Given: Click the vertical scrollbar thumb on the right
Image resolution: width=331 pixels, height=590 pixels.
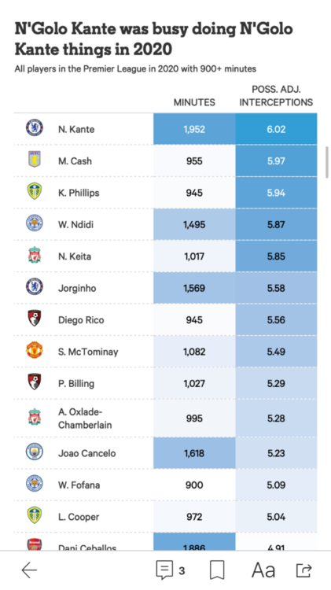Looking at the screenshot, I should (x=326, y=162).
